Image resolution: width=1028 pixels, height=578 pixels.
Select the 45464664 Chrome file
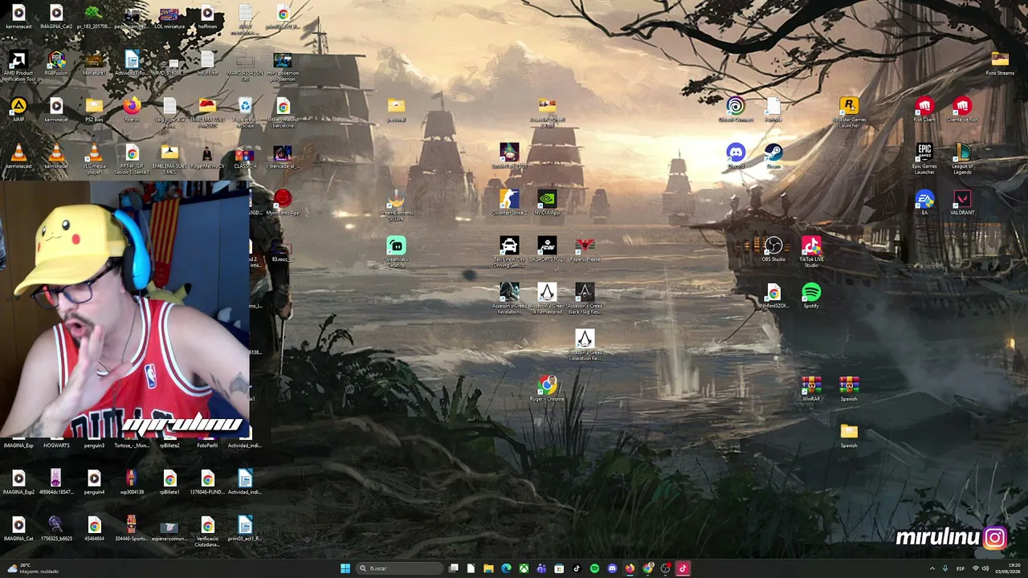pyautogui.click(x=94, y=530)
